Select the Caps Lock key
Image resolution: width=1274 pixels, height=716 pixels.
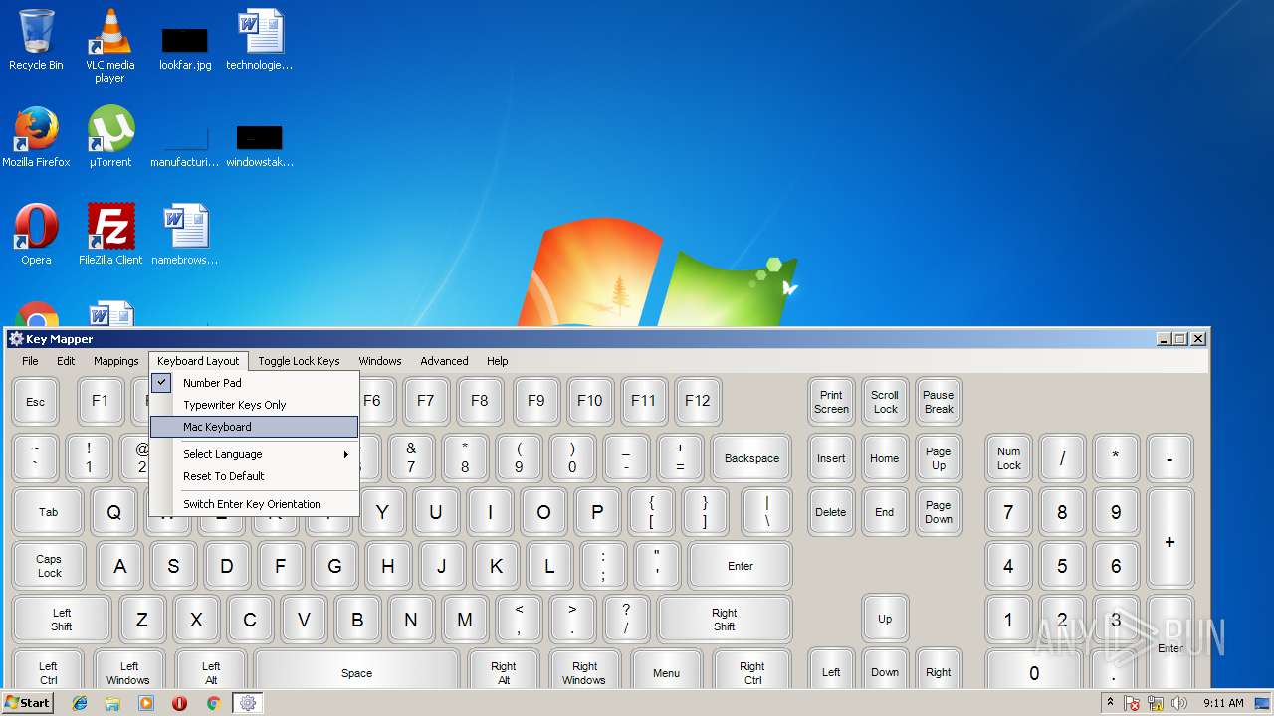[50, 566]
